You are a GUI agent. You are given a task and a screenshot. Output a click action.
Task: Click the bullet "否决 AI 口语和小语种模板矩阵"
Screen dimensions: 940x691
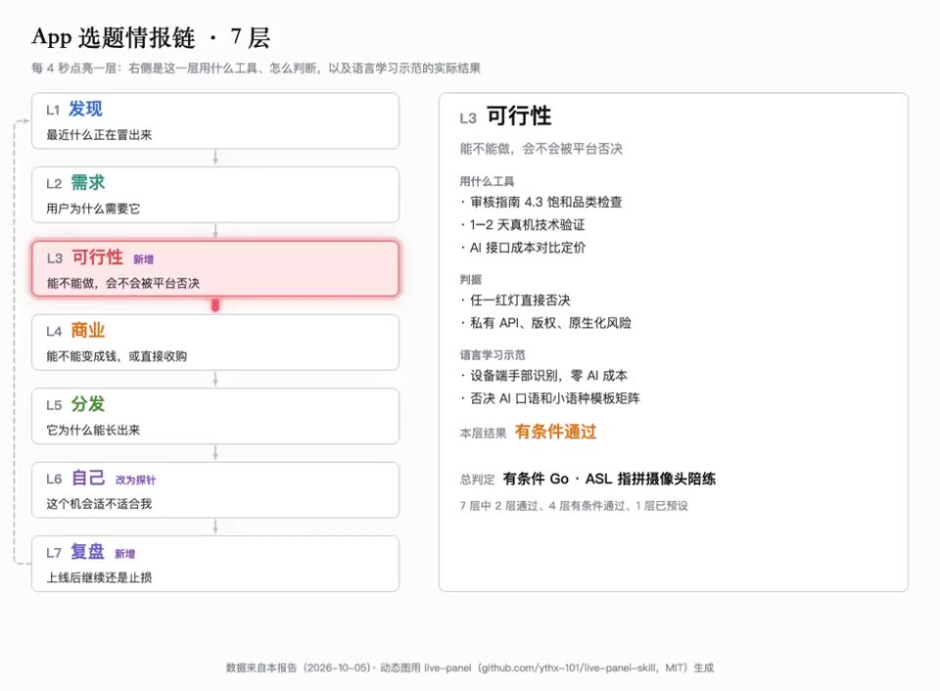pyautogui.click(x=550, y=399)
